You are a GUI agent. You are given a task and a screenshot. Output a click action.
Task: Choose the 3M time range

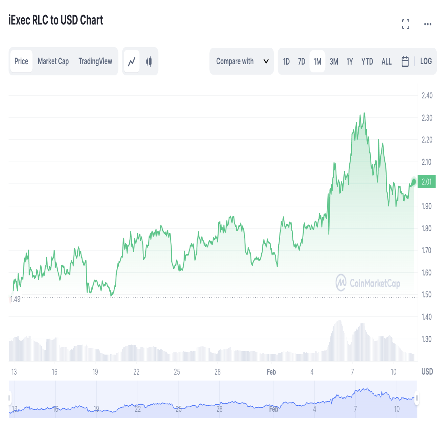pyautogui.click(x=334, y=61)
